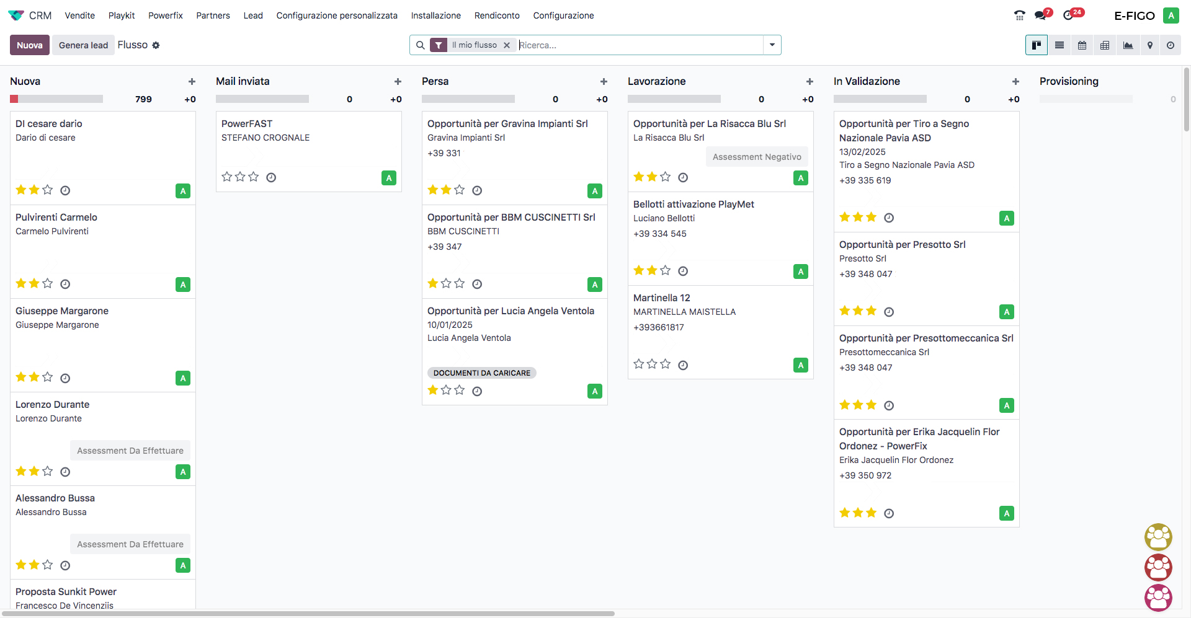The height and width of the screenshot is (618, 1191).
Task: Open the conversations messages icon
Action: (1040, 15)
